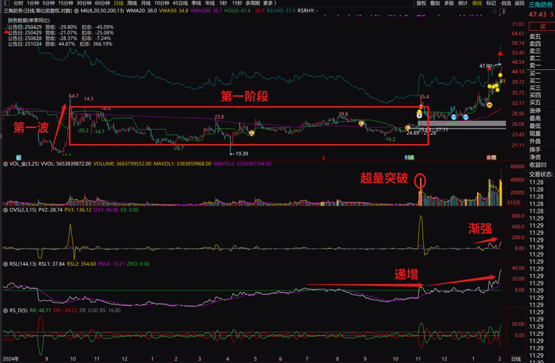This screenshot has height=363, width=555.
Task: Click the red $ marker on time axis
Action: click(x=324, y=158)
